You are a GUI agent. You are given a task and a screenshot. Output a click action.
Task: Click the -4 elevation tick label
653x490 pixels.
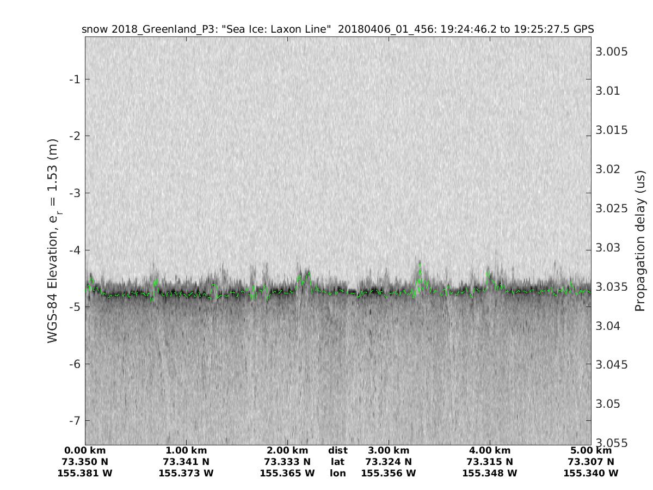(x=73, y=250)
